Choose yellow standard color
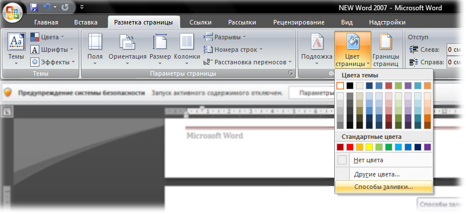Viewport: 466px width, 214px height. pyautogui.click(x=369, y=147)
